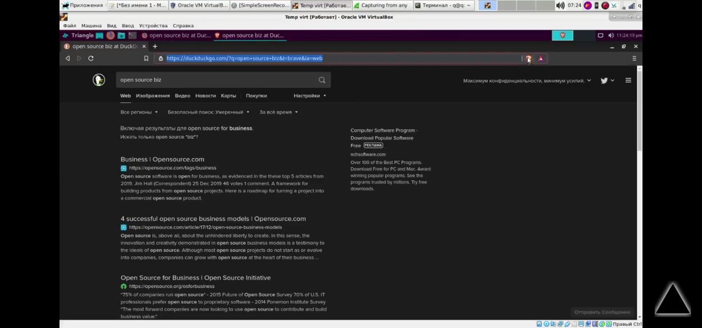
Task: Open the За всё время time filter
Action: (278, 112)
